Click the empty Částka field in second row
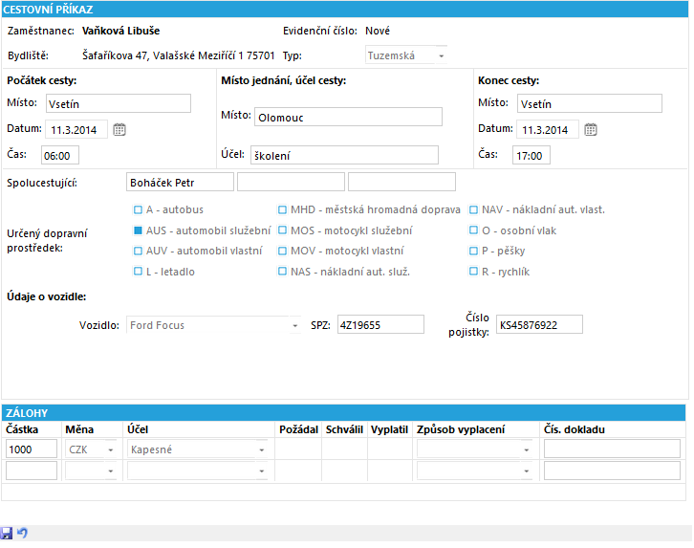 coord(32,471)
